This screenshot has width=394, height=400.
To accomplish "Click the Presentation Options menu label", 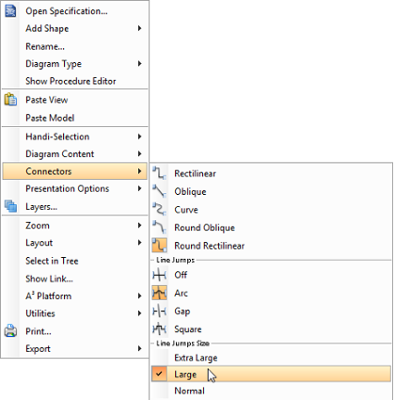I will 68,188.
